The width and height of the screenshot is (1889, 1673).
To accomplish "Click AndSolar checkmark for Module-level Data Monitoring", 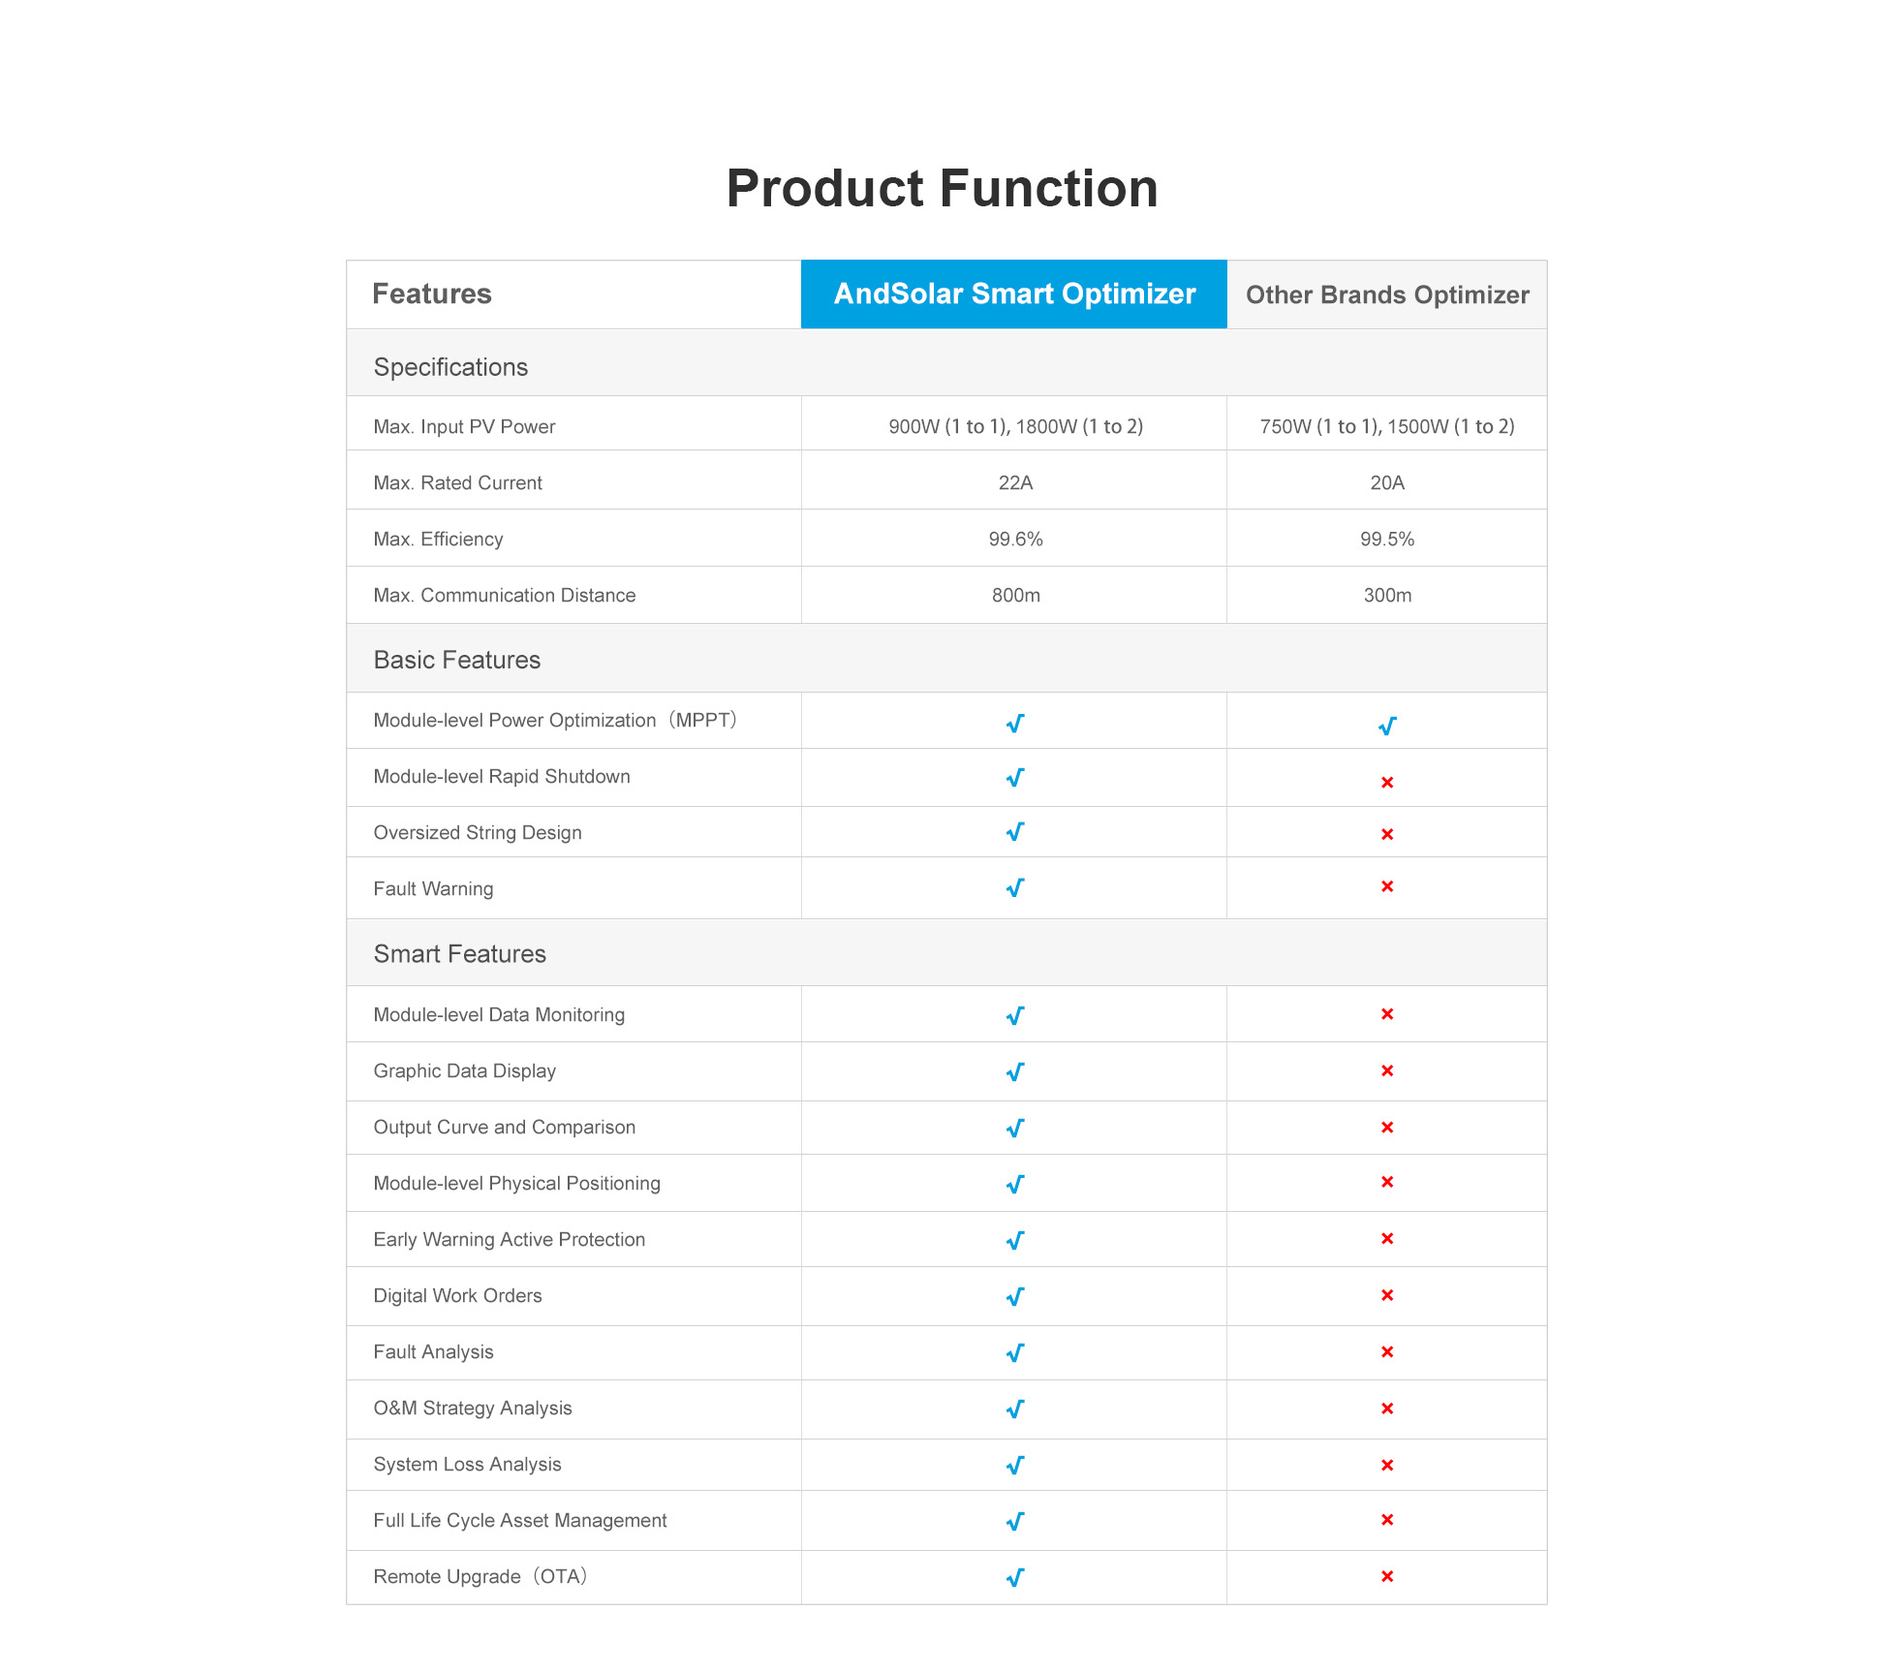I will (x=1015, y=1016).
